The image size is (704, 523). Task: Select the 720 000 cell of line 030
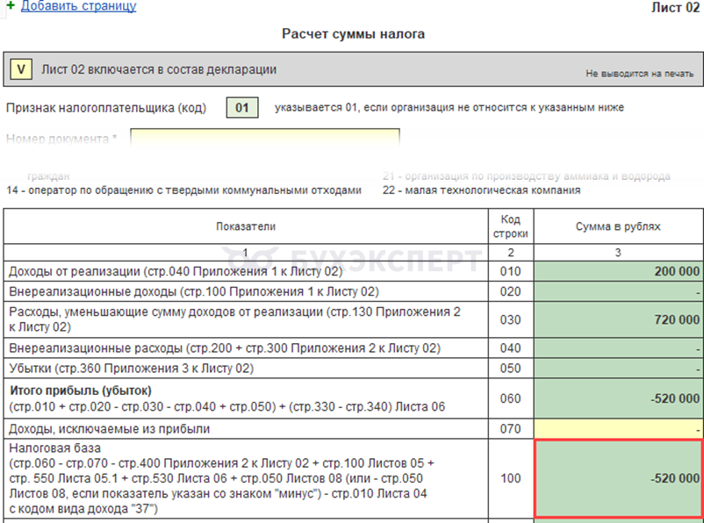pyautogui.click(x=618, y=319)
